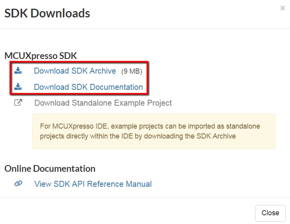The width and height of the screenshot is (290, 224).
Task: Click the divider line above the Close button
Action: (145, 197)
